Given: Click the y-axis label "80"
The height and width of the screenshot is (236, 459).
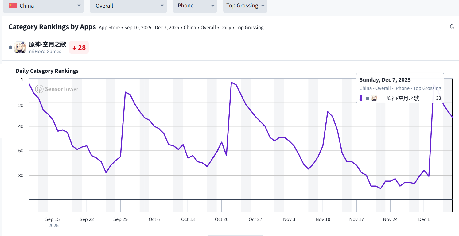Looking at the screenshot, I should 21,176.
